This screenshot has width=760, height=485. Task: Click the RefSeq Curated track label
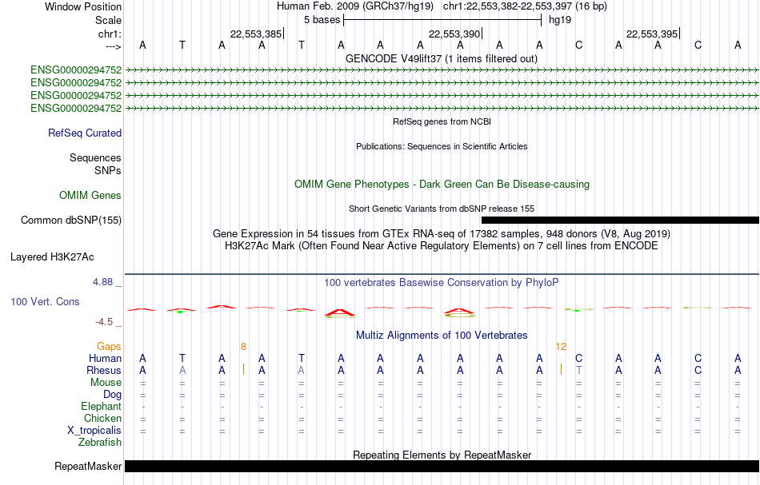click(x=84, y=133)
